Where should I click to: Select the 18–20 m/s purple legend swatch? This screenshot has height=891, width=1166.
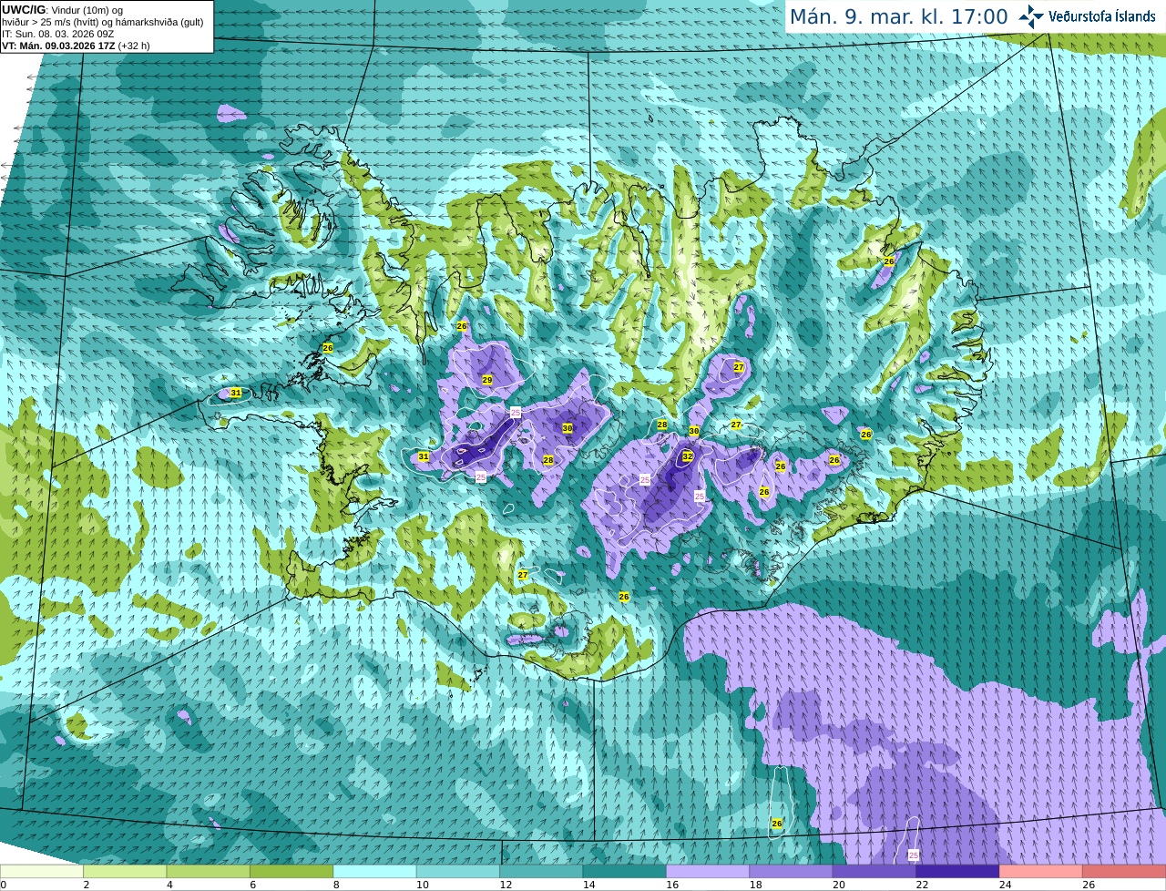point(792,871)
